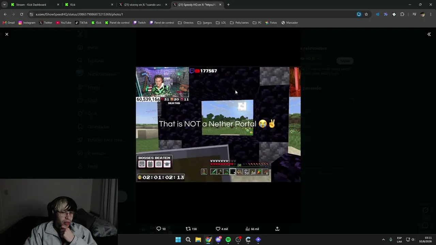Open Windows Search from the taskbar

click(x=188, y=240)
